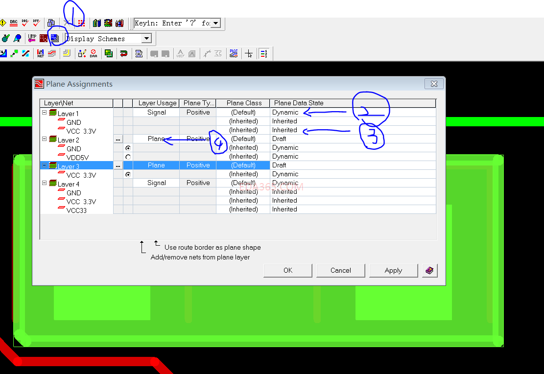Click the Plane Type column header
The height and width of the screenshot is (374, 544).
tap(198, 103)
